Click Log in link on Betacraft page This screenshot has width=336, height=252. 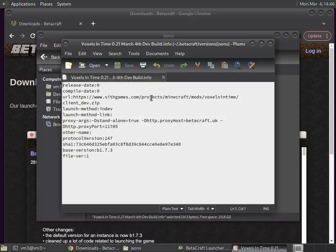313,51
